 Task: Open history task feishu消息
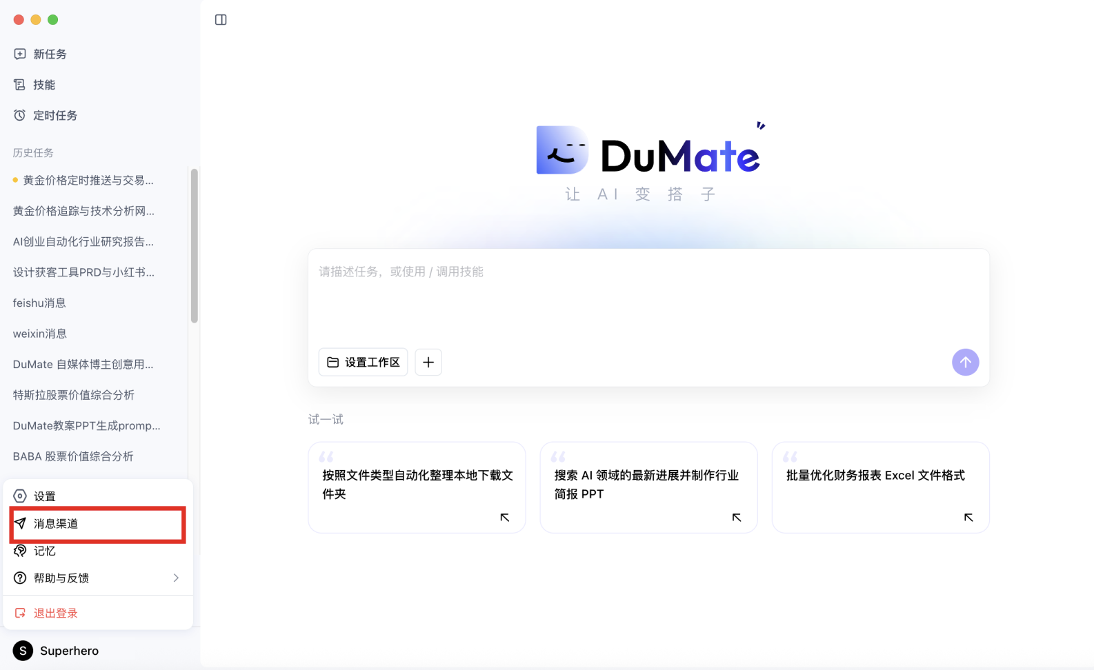39,303
